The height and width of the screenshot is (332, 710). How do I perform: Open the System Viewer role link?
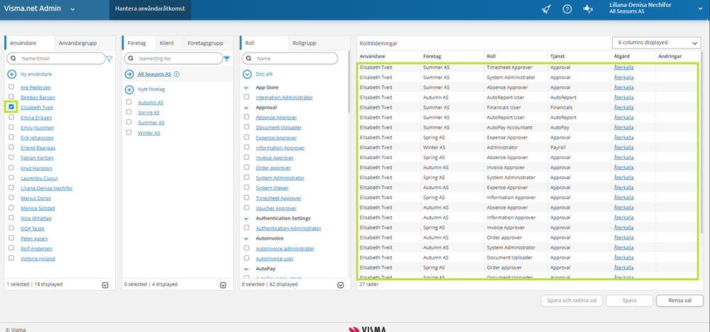[x=272, y=188]
